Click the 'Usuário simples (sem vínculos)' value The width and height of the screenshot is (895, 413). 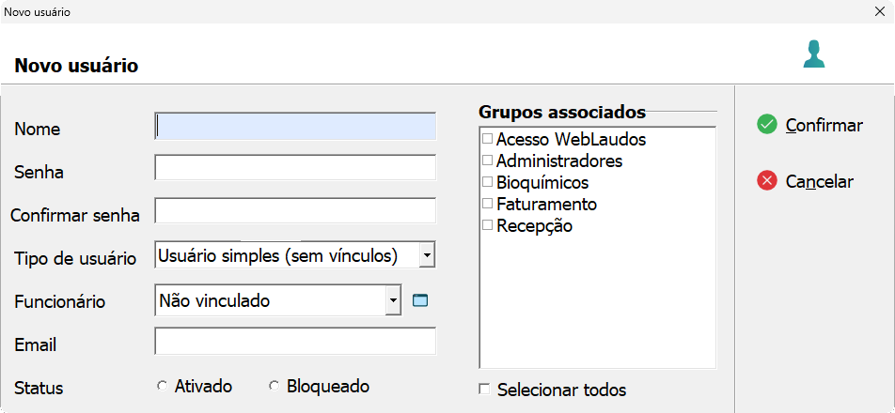[x=277, y=255]
